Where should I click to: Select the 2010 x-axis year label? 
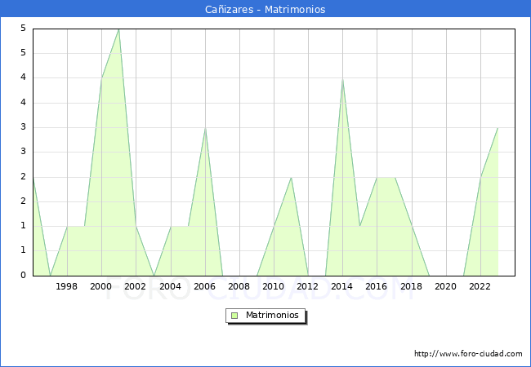(x=274, y=286)
